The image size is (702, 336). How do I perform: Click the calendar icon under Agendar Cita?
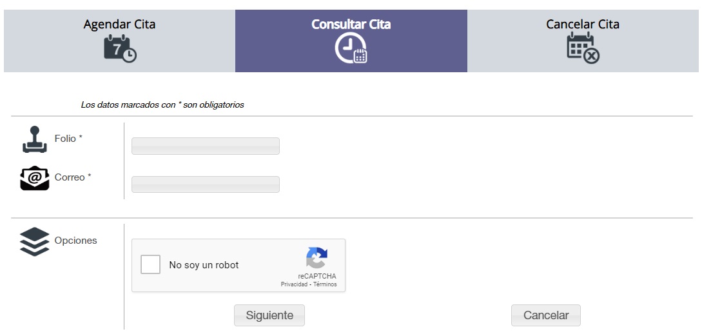[x=120, y=50]
